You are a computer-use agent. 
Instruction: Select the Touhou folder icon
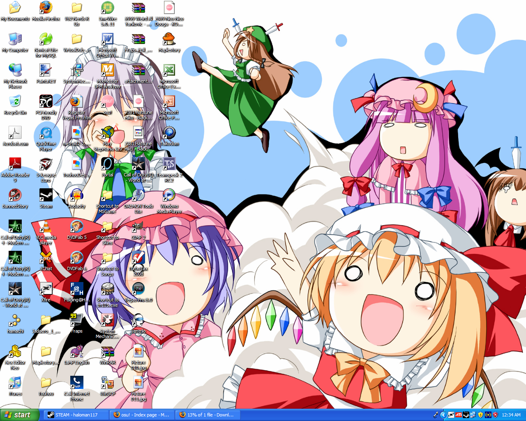pos(46,383)
